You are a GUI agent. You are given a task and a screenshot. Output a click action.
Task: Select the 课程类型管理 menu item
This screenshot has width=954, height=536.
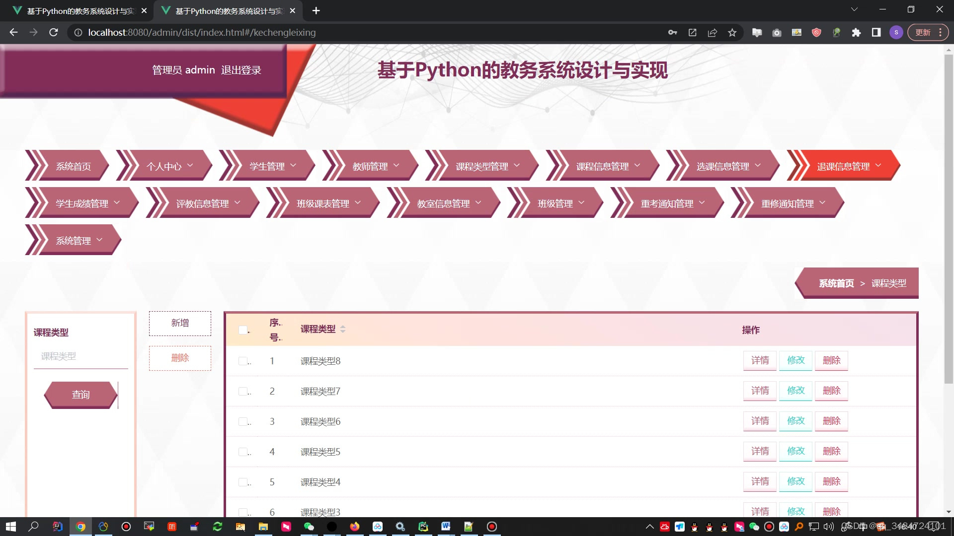click(x=482, y=166)
